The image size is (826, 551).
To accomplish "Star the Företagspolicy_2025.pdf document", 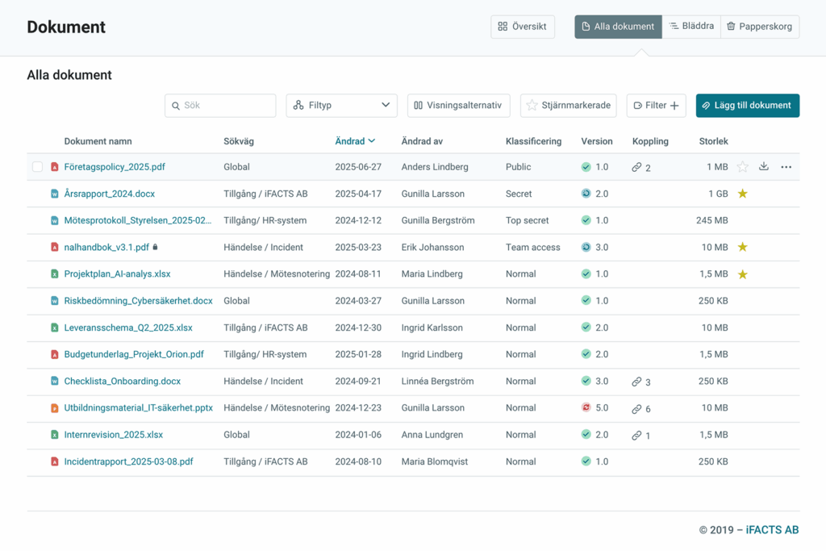I will click(x=742, y=167).
